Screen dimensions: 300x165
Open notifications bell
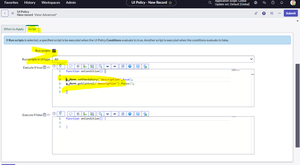coord(282,2)
